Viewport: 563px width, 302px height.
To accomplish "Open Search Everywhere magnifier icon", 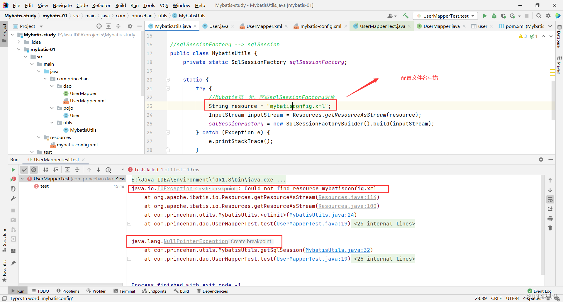I will click(539, 16).
